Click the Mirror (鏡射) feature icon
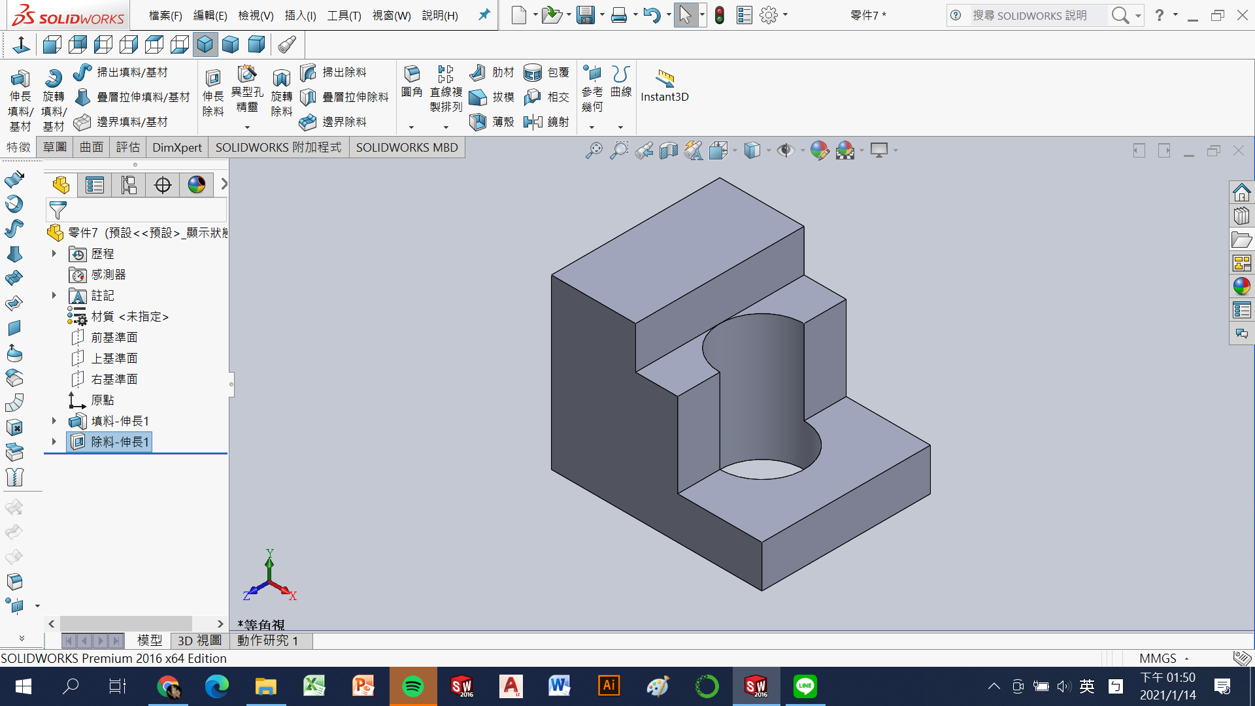This screenshot has width=1255, height=706. [x=533, y=122]
